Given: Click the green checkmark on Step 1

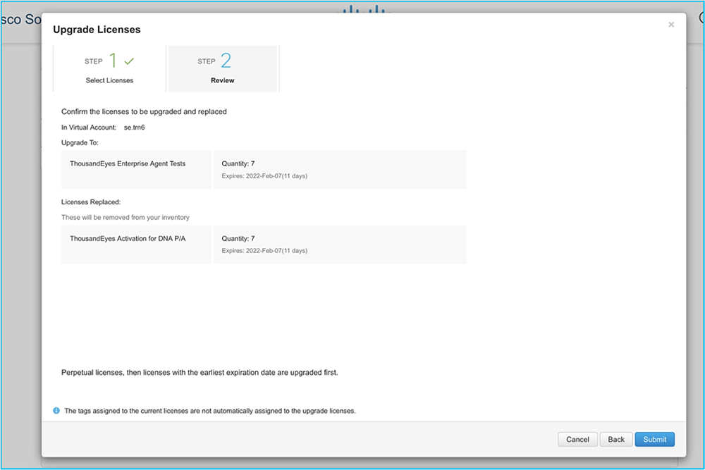Looking at the screenshot, I should [x=129, y=61].
